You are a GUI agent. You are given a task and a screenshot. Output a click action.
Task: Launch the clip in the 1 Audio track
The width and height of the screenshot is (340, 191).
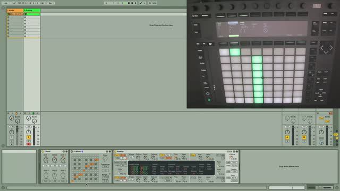point(8,14)
